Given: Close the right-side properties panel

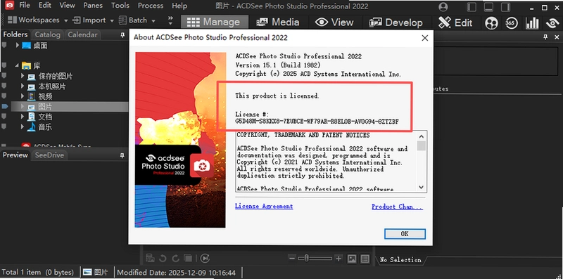Looking at the screenshot, I should [557, 37].
